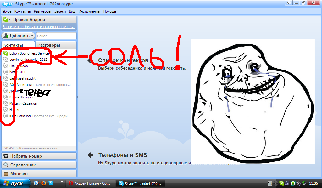Click the offline icon beside Романов contact
Screen dimensions: 322x188
pos(6,116)
